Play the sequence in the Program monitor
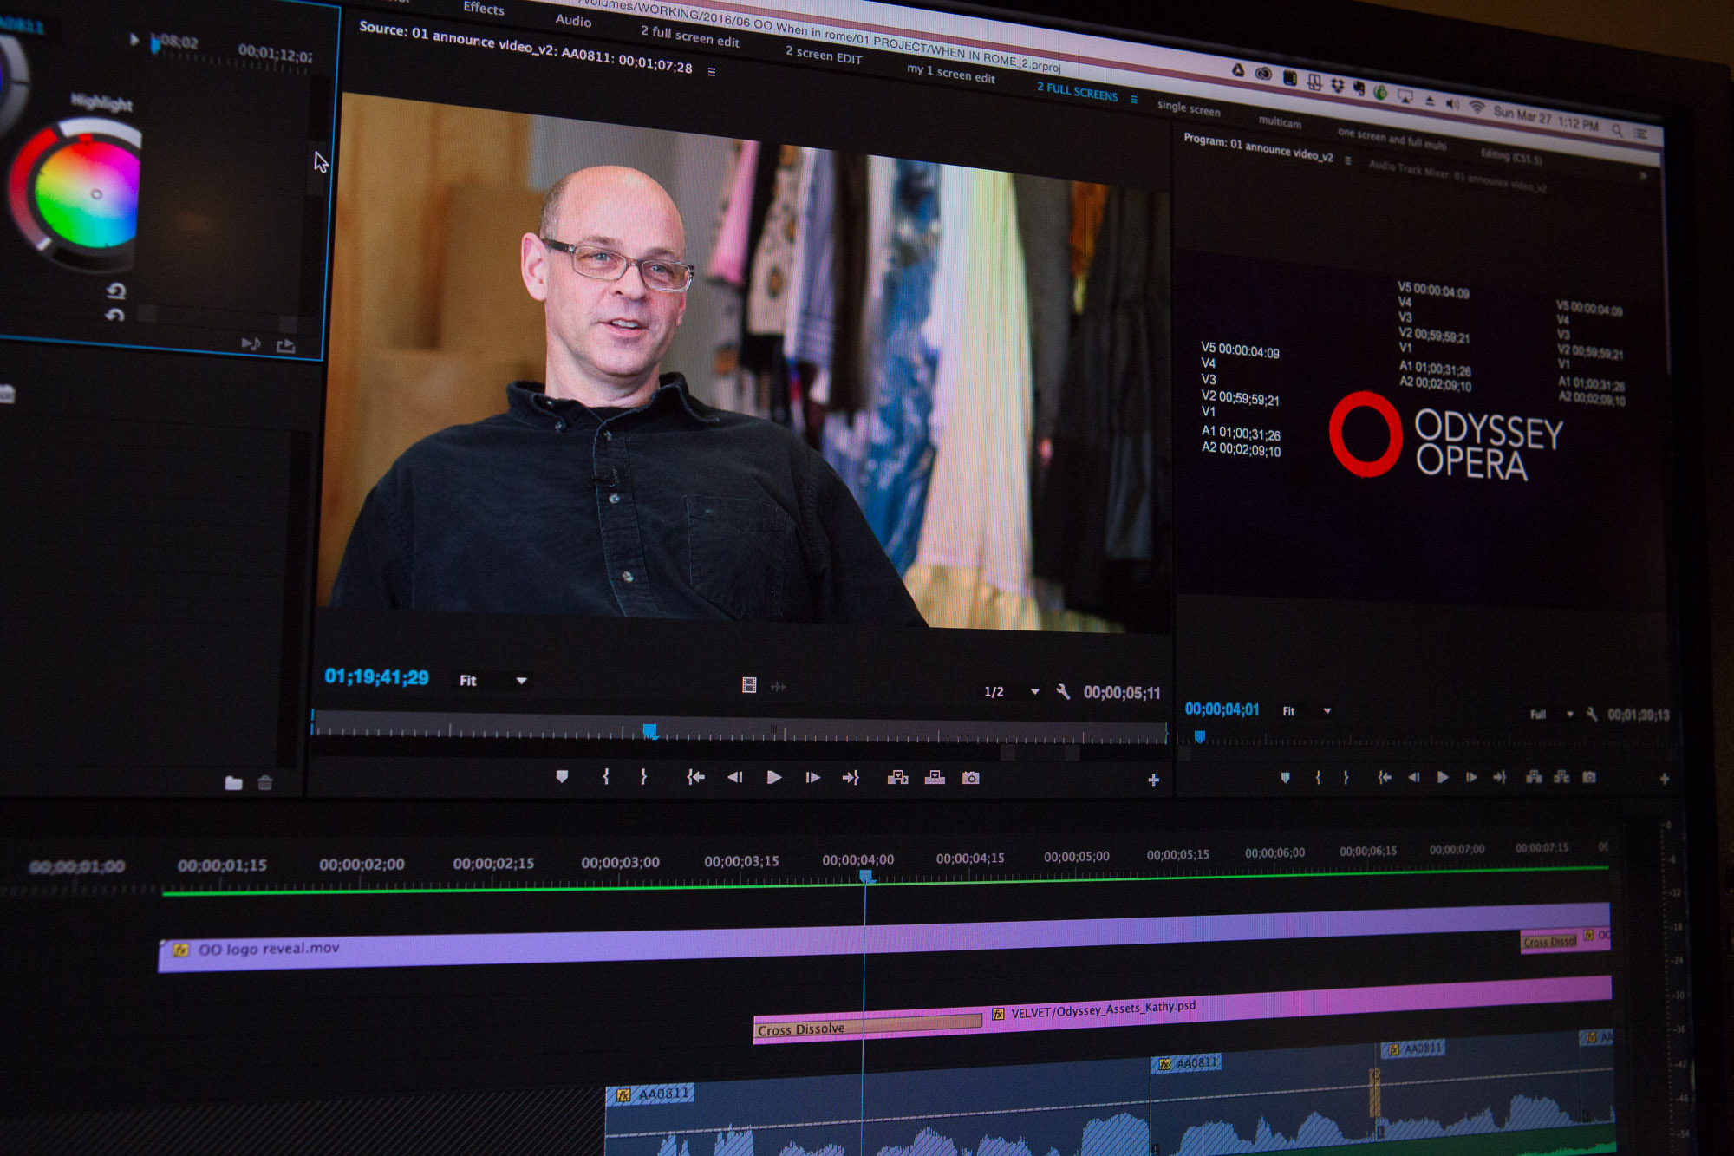Screen dimensions: 1734x1156 pos(1443,777)
